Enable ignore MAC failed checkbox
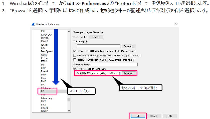The width and height of the screenshot is (210, 119). click(75, 60)
